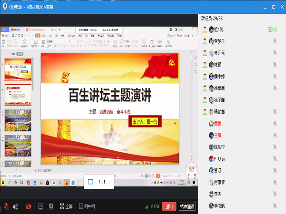The image size is (286, 214).
Task: Click the red 退出 button
Action: (169, 206)
